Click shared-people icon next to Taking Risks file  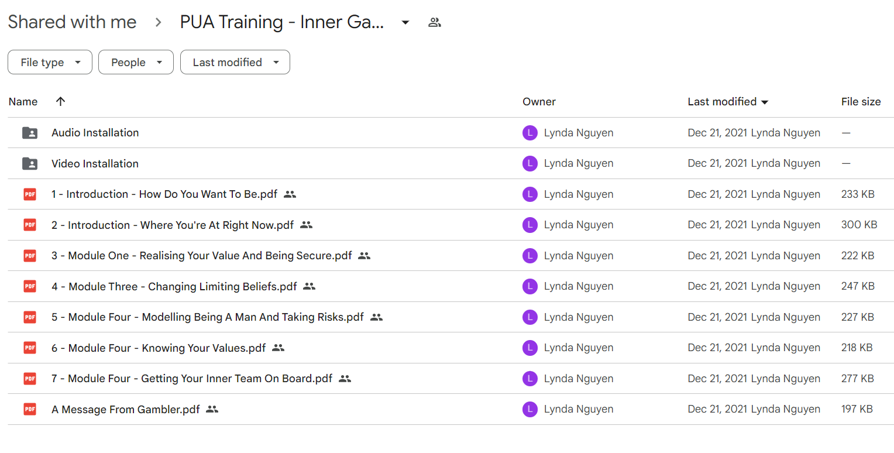tap(376, 317)
